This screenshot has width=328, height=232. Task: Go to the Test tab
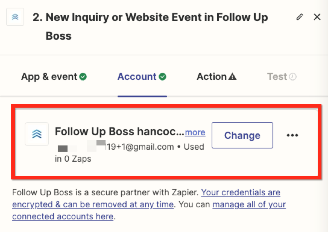coord(282,77)
